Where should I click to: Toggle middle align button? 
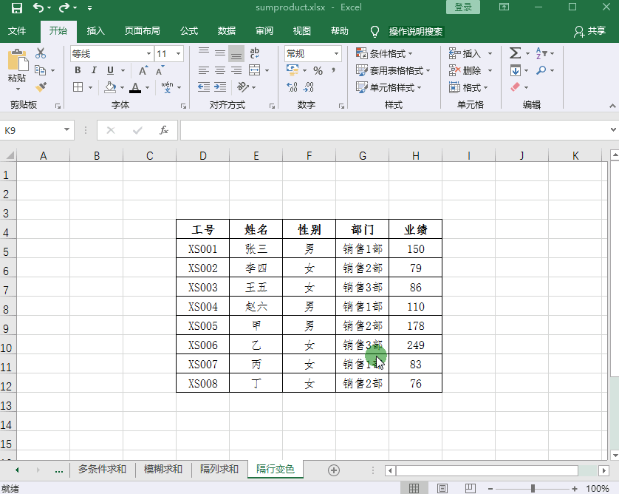(220, 53)
